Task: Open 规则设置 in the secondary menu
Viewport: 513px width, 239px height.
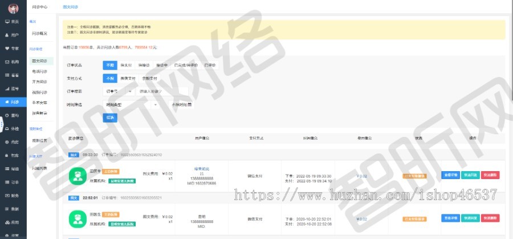Action: click(x=39, y=140)
